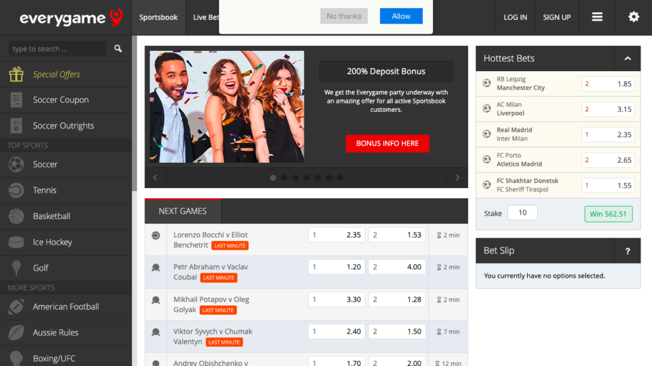Screen dimensions: 652x366
Task: Click tennis icon beside Lorenzo Bocchi match
Action: point(155,235)
